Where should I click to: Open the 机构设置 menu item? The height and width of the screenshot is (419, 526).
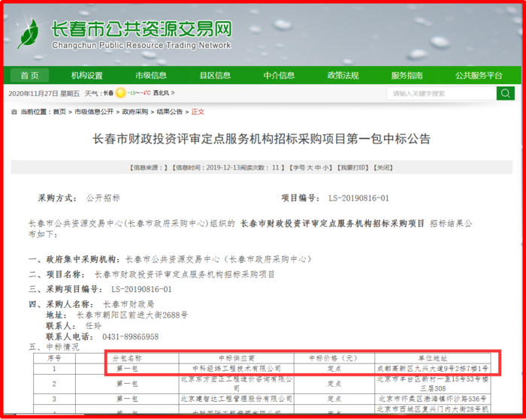(87, 75)
